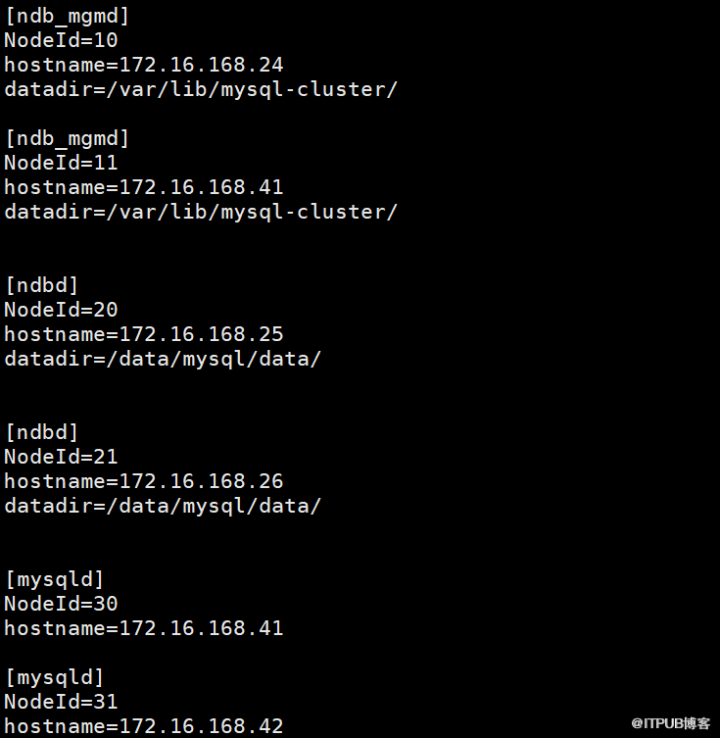Click the ITPUB watermark text
Screen dimensions: 720x738
click(x=671, y=723)
